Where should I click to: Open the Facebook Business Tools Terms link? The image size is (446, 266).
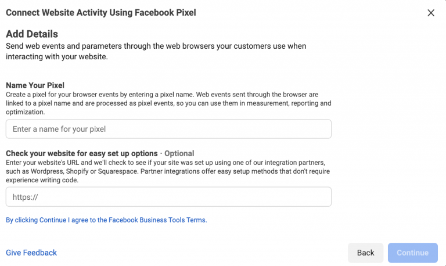coord(106,220)
